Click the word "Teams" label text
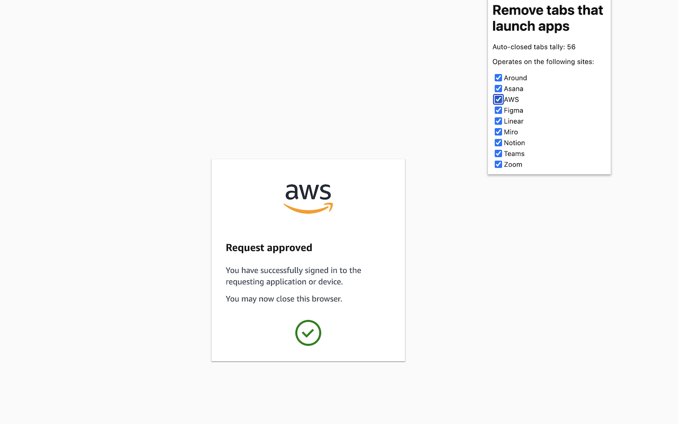 point(514,154)
